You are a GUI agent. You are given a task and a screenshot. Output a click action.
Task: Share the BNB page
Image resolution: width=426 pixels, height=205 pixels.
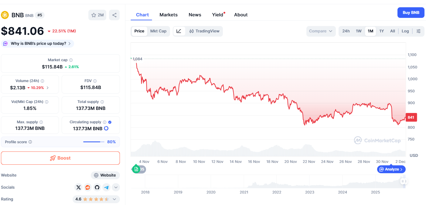pos(114,15)
